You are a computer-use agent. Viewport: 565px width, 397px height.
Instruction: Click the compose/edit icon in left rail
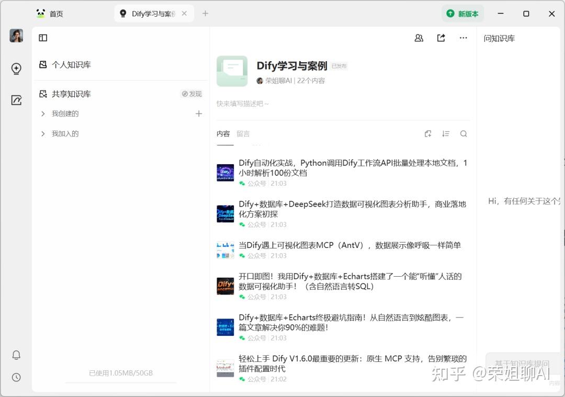coord(16,100)
